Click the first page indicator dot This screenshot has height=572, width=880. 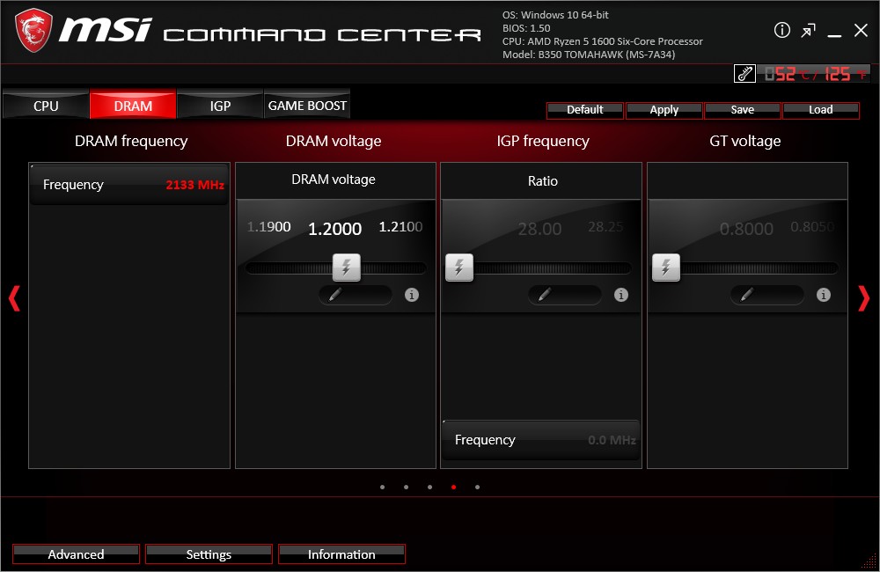coord(382,487)
